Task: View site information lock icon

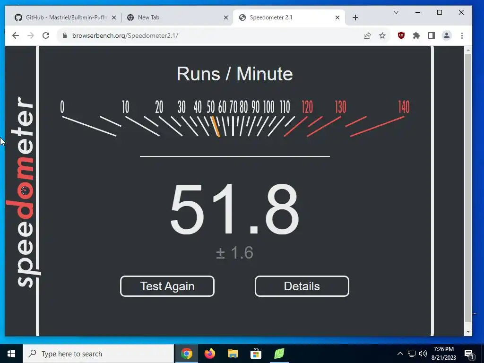Action: 64,35
